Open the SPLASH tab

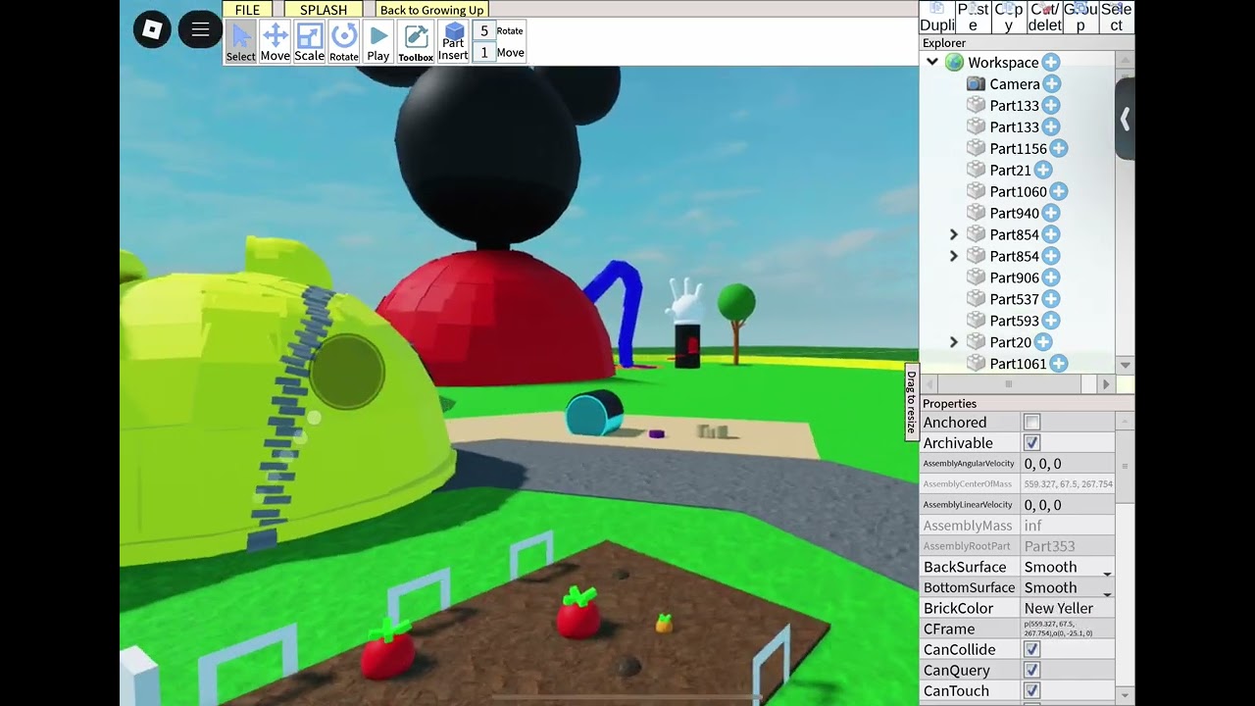click(x=324, y=10)
